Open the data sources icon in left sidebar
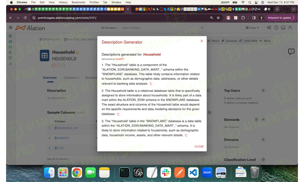304x182 pixels. [10, 36]
